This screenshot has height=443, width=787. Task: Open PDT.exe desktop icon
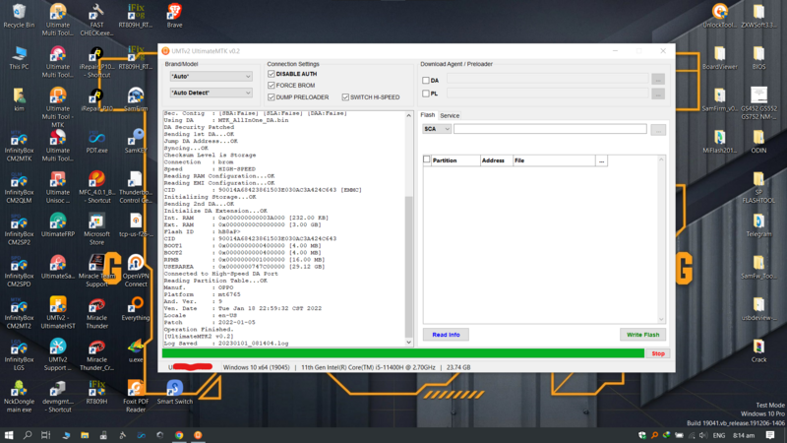point(96,141)
